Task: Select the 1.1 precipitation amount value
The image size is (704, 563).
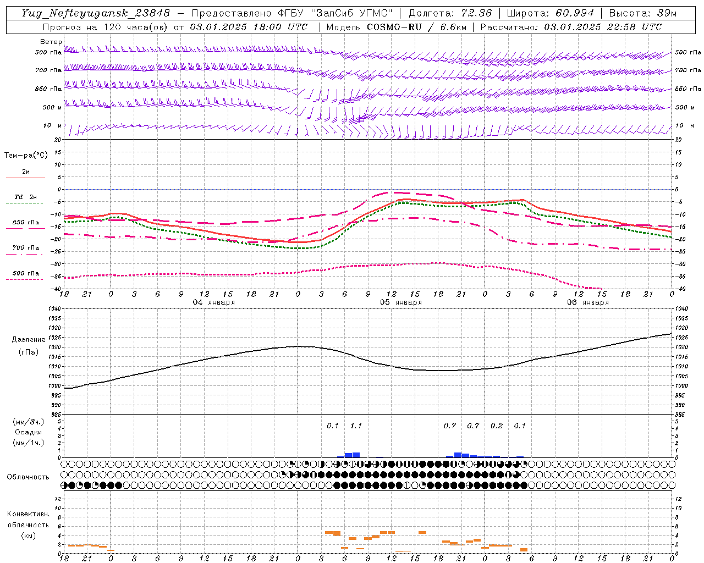Action: [356, 426]
